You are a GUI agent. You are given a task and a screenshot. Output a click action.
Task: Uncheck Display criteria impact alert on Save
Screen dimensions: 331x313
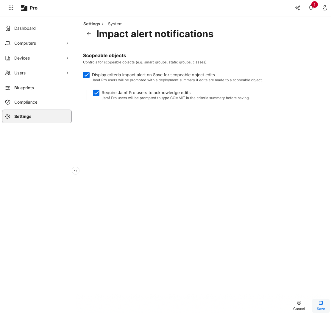[x=86, y=75]
